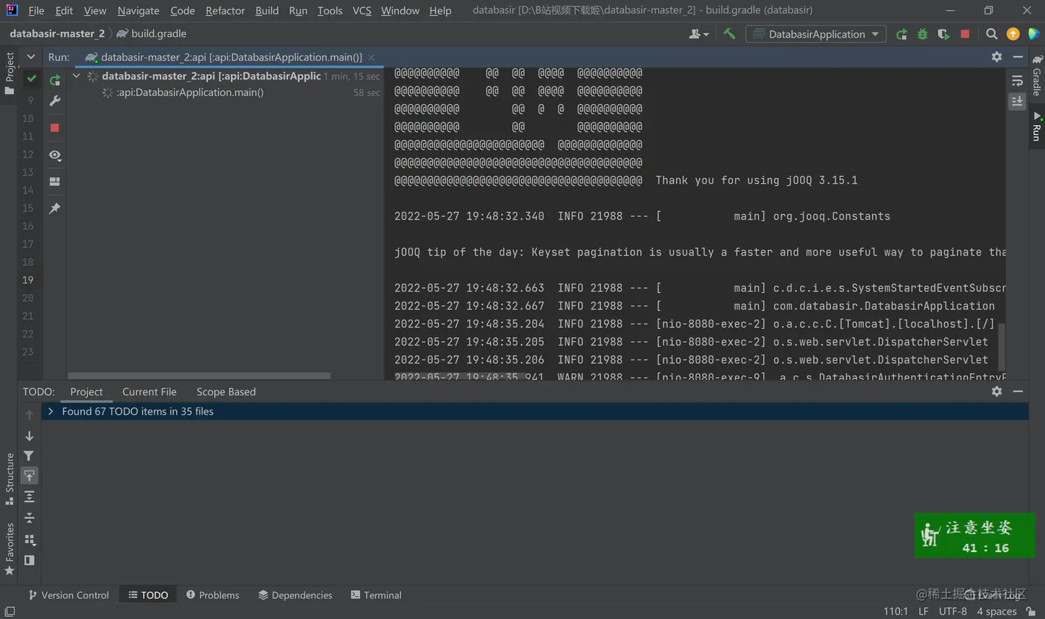Screen dimensions: 1045x619
Task: Toggle autoscroll to source in the TODO toolbar
Action: pos(29,476)
